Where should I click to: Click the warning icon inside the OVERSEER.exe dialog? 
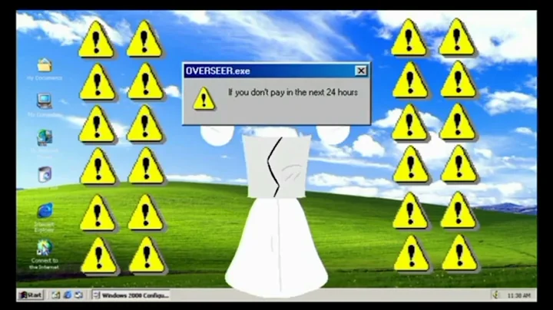tap(204, 99)
